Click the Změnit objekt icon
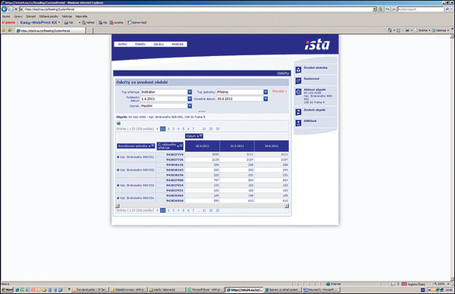Viewport: 455px width, 294px height. pyautogui.click(x=298, y=112)
